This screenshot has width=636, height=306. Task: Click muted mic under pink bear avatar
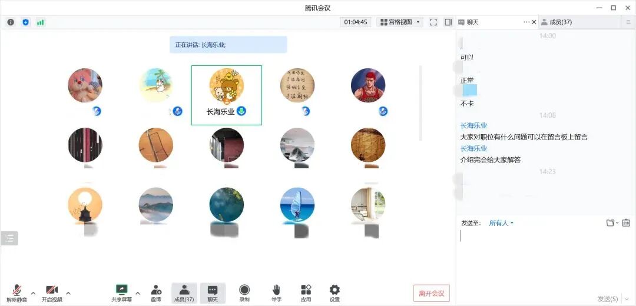[97, 111]
